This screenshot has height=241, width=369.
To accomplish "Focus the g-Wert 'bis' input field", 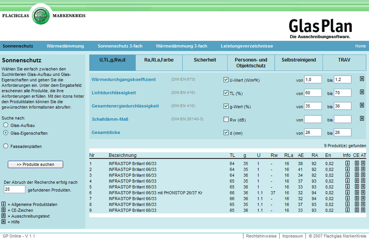I will [x=343, y=106].
